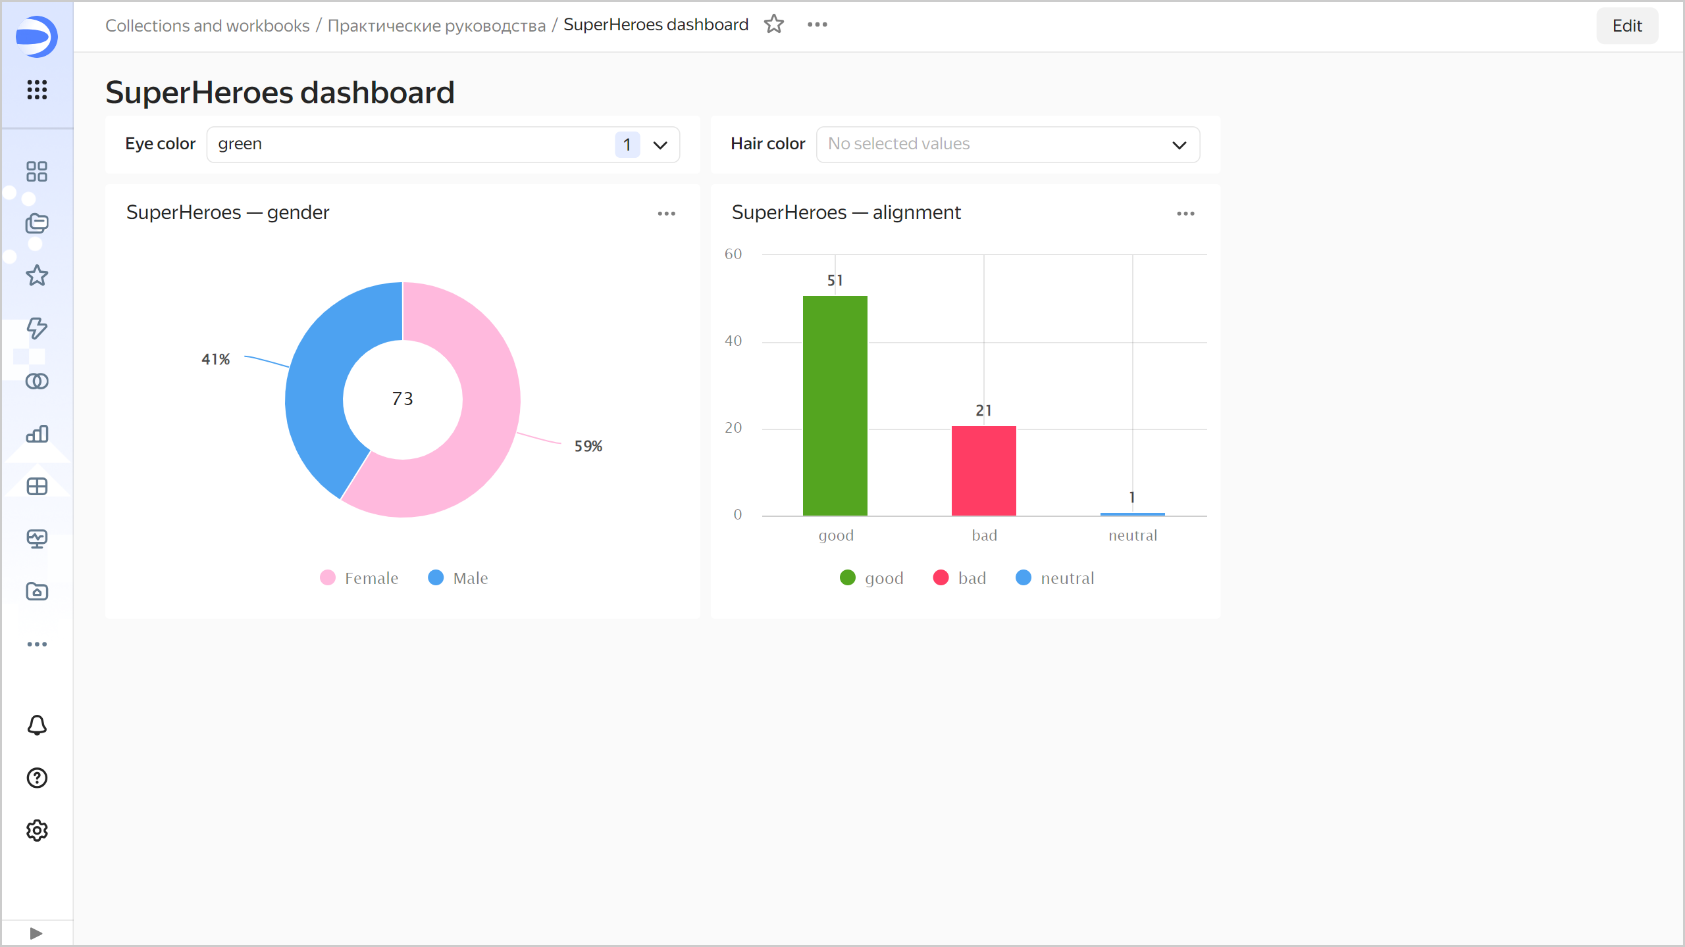Image resolution: width=1685 pixels, height=947 pixels.
Task: Open alignment chart three-dot menu
Action: tap(1185, 214)
